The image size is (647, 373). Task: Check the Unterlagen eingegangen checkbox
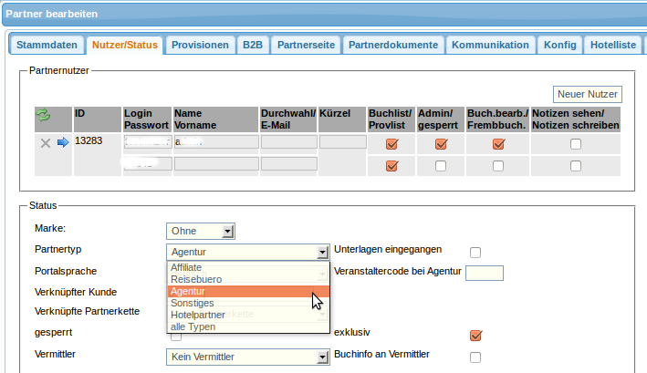pyautogui.click(x=475, y=253)
